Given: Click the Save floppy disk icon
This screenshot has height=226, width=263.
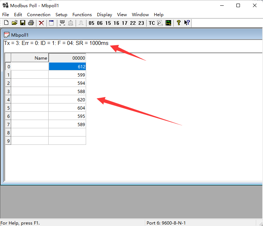Looking at the screenshot, I should (23, 23).
